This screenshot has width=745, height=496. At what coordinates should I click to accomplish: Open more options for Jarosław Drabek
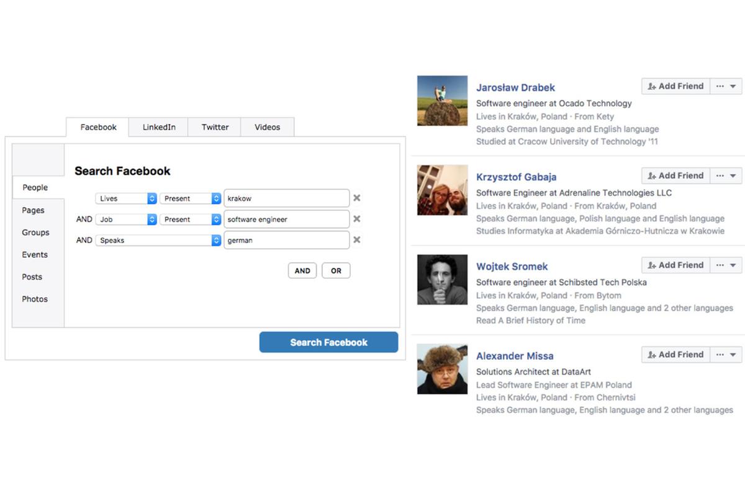tap(726, 86)
